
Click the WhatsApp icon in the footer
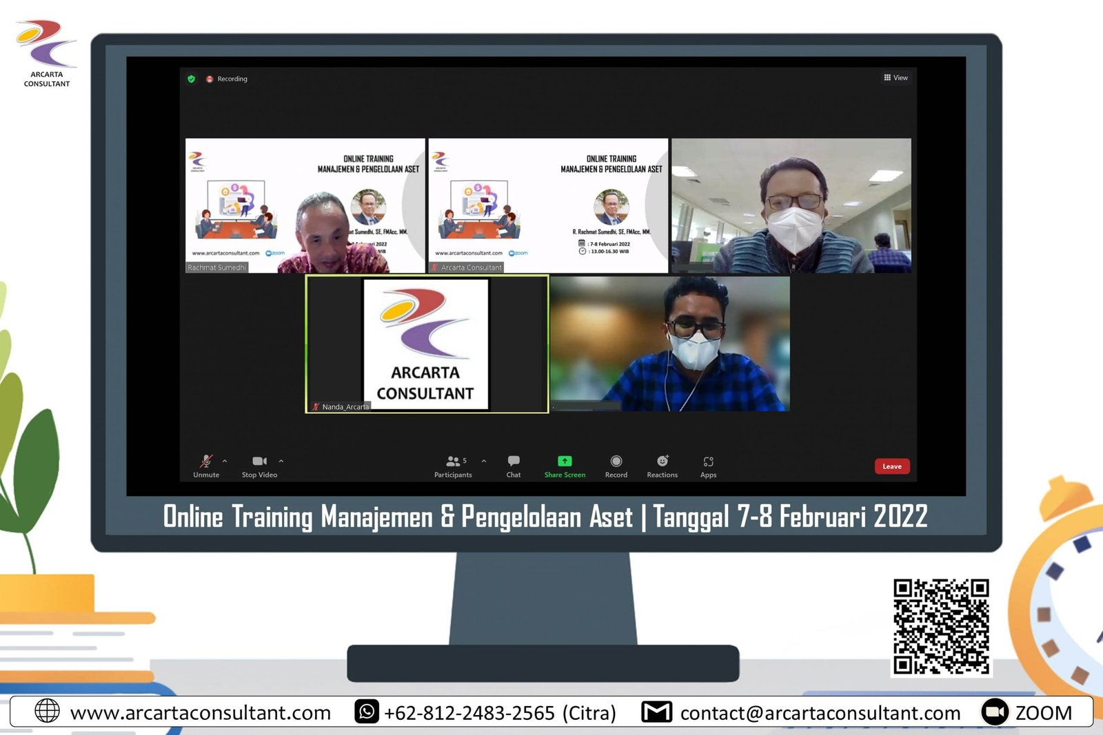click(x=366, y=712)
